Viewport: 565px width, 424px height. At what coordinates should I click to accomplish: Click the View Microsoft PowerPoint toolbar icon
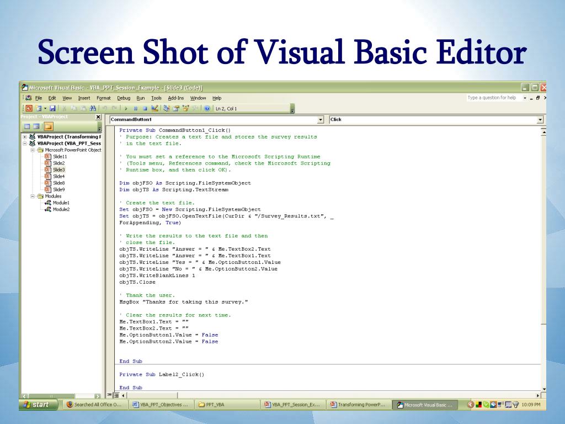[29, 108]
